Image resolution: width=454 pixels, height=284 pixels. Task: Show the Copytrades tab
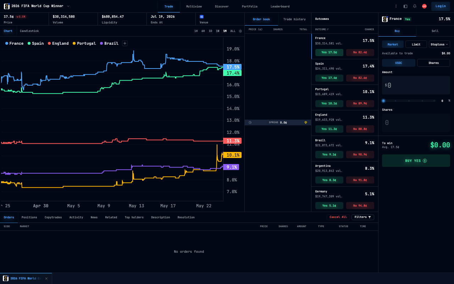pyautogui.click(x=53, y=217)
